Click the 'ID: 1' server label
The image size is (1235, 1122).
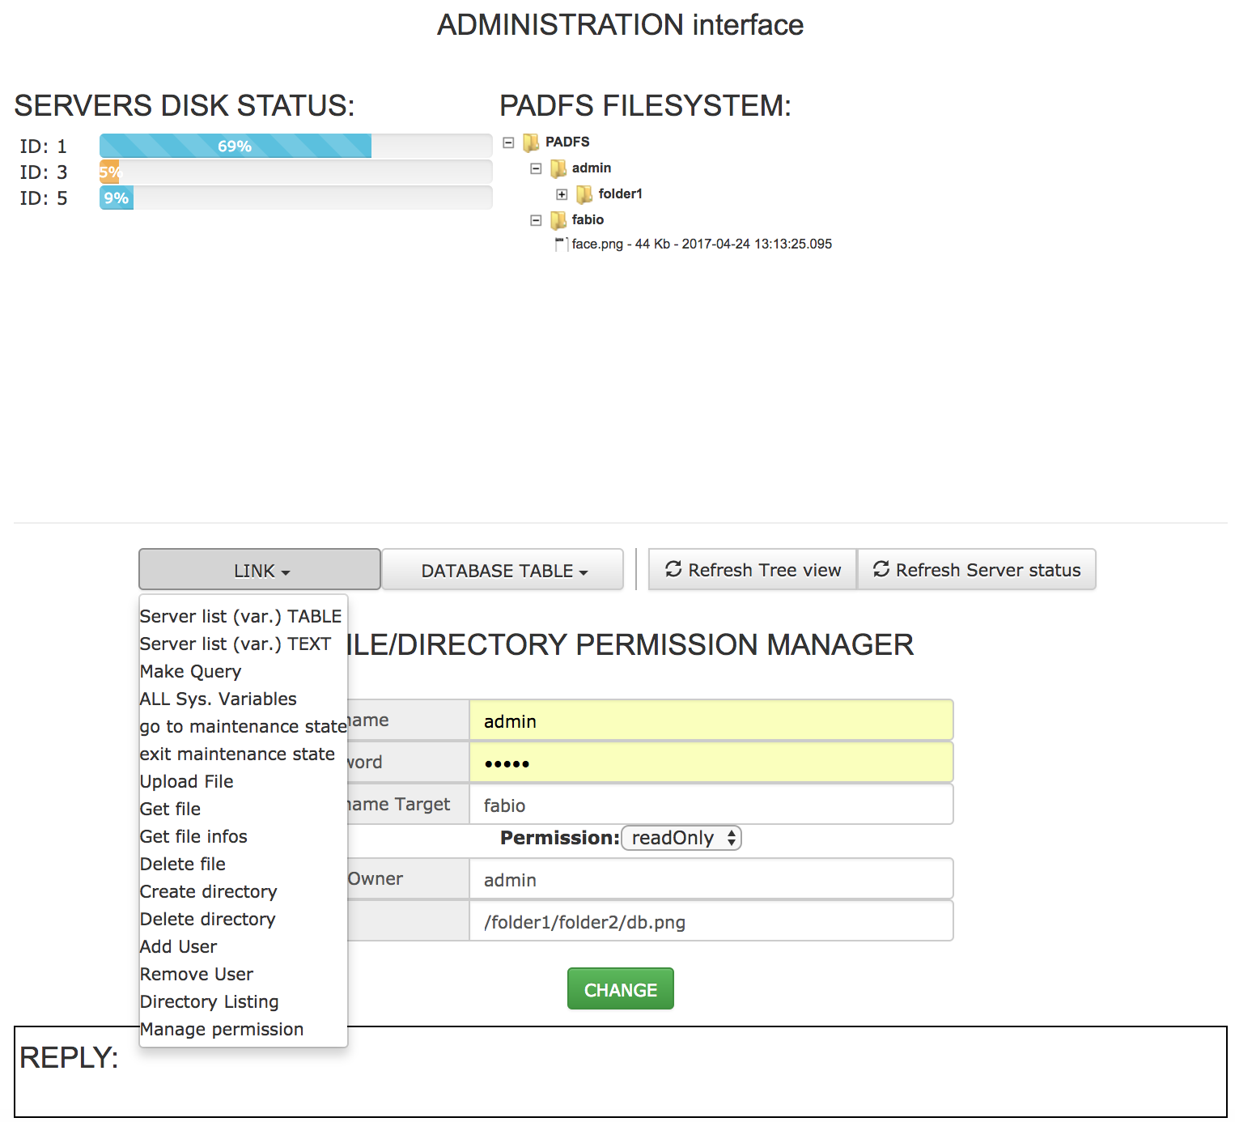44,147
